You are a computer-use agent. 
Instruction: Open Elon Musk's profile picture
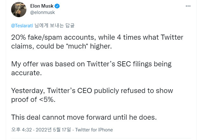(19, 10)
